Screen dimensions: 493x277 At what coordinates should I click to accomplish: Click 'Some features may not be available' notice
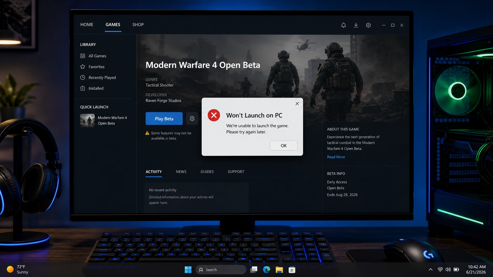(x=171, y=136)
